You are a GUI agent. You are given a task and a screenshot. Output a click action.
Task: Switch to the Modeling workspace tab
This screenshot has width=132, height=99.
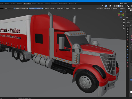pyautogui.click(x=7, y=4)
